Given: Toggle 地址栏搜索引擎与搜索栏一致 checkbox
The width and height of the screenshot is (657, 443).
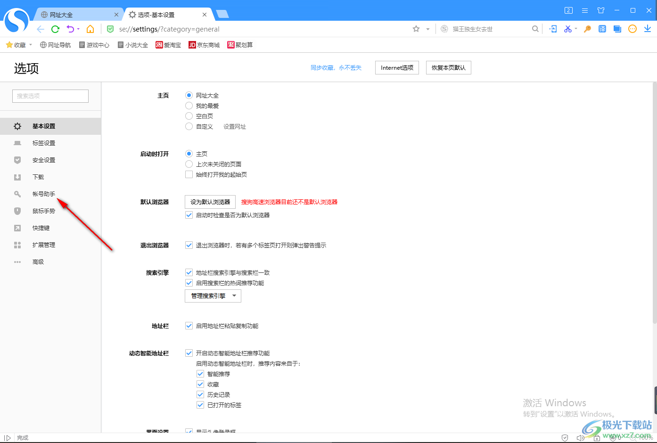Looking at the screenshot, I should (x=189, y=272).
